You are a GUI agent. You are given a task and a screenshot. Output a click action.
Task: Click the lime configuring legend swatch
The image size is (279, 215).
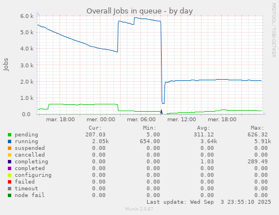point(10,175)
